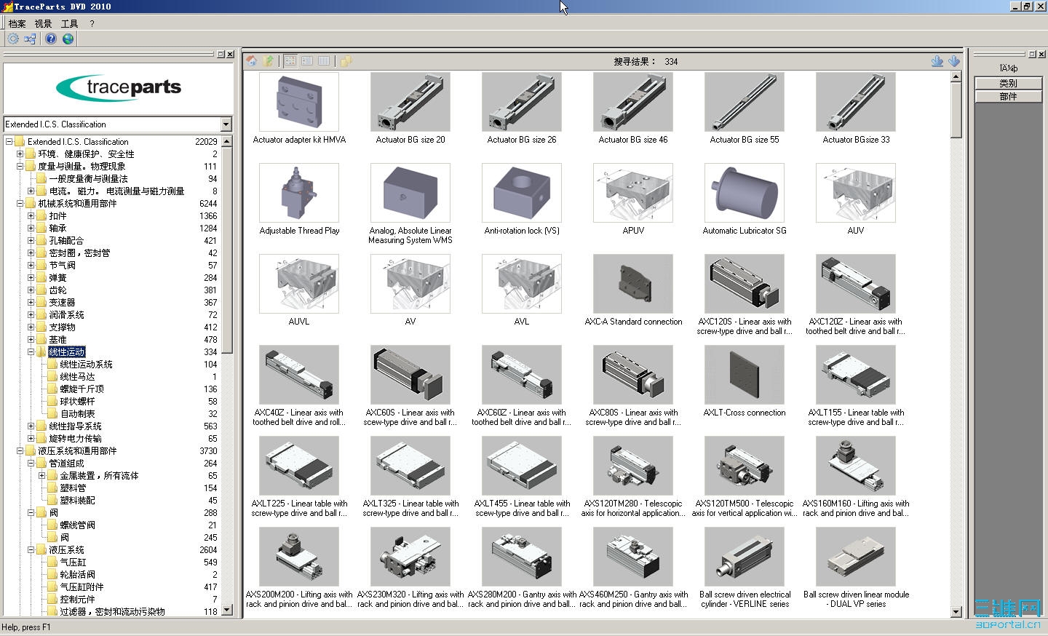Open the Actuator BG size 20 thumbnail

(410, 102)
